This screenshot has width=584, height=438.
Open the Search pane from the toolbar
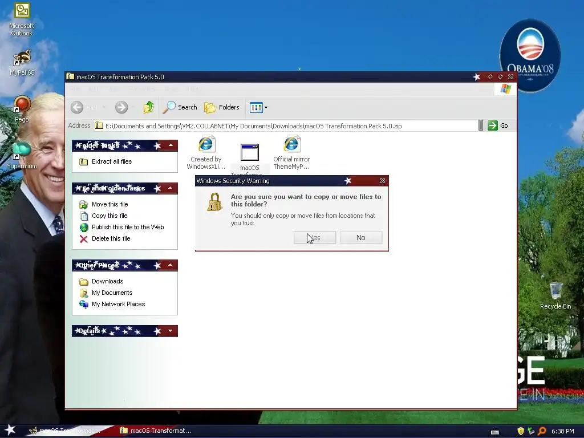coord(180,107)
